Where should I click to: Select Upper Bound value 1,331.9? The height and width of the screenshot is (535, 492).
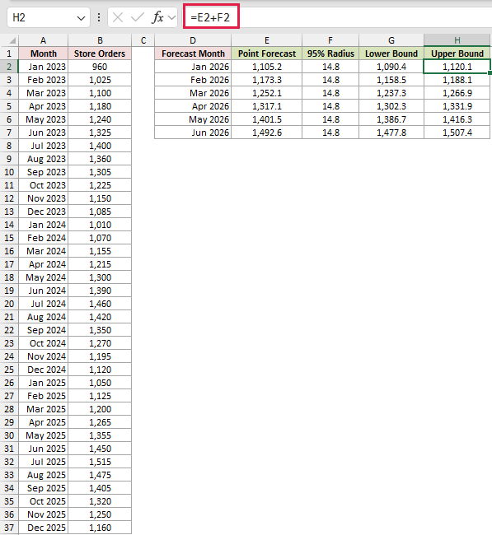(x=457, y=106)
